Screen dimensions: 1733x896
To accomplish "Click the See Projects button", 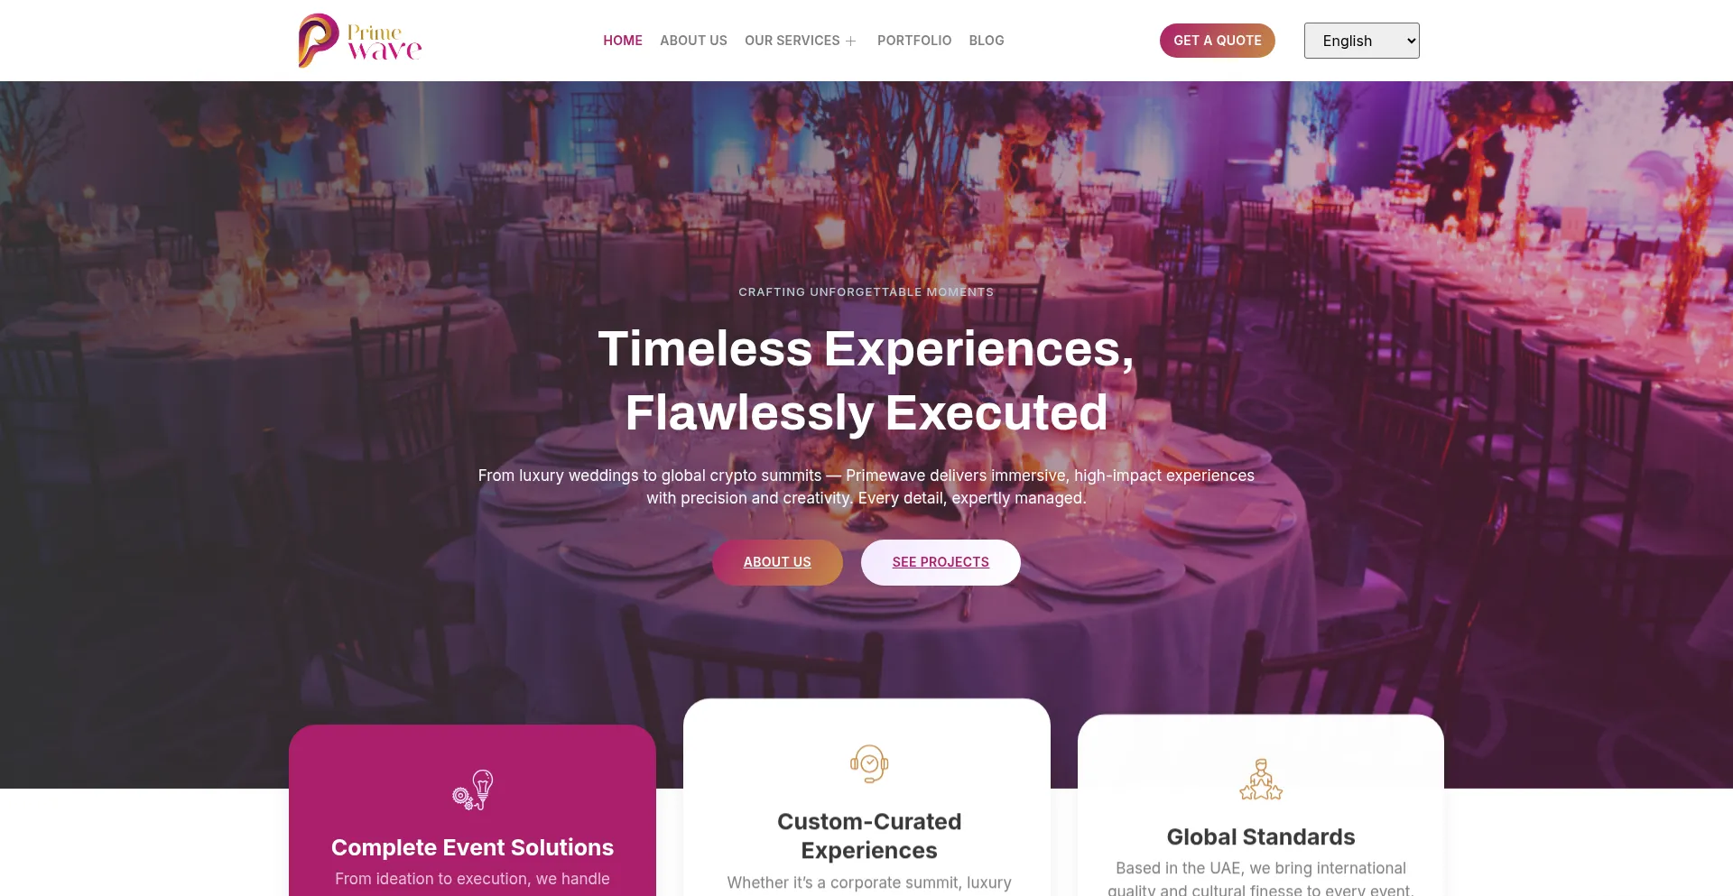I will [941, 562].
